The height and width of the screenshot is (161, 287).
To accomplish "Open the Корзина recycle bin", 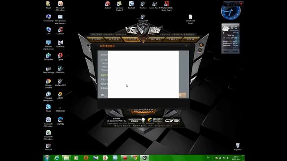I will (x=238, y=147).
